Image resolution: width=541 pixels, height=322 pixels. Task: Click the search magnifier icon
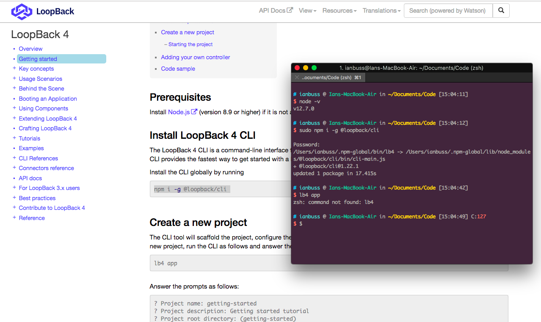pyautogui.click(x=501, y=11)
